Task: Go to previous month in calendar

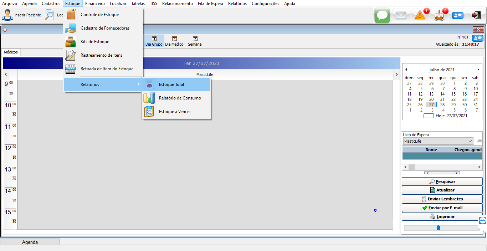Action: tap(406, 70)
